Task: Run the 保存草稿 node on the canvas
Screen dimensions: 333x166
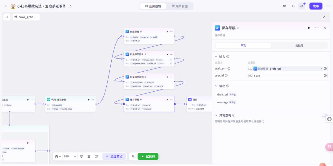Action: click(x=167, y=99)
